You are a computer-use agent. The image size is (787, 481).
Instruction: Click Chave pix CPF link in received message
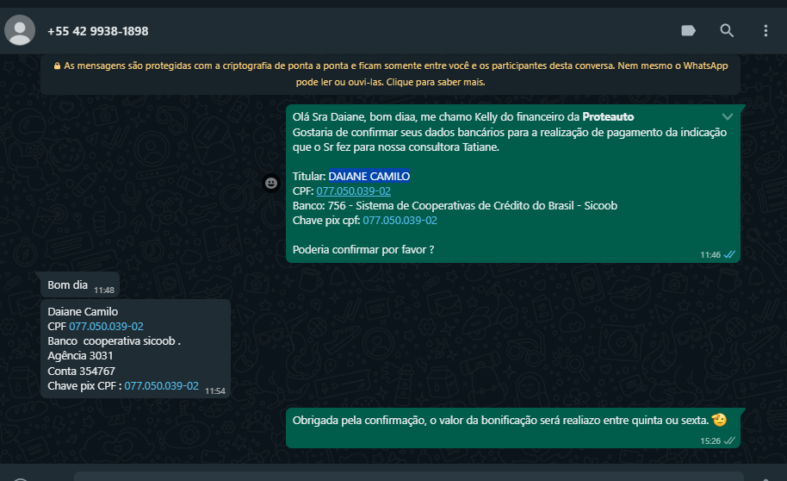tap(162, 386)
